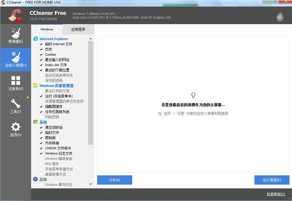Click the 运行清理(R) run cleaner button
Image resolution: width=292 pixels, height=201 pixels.
coord(272,180)
